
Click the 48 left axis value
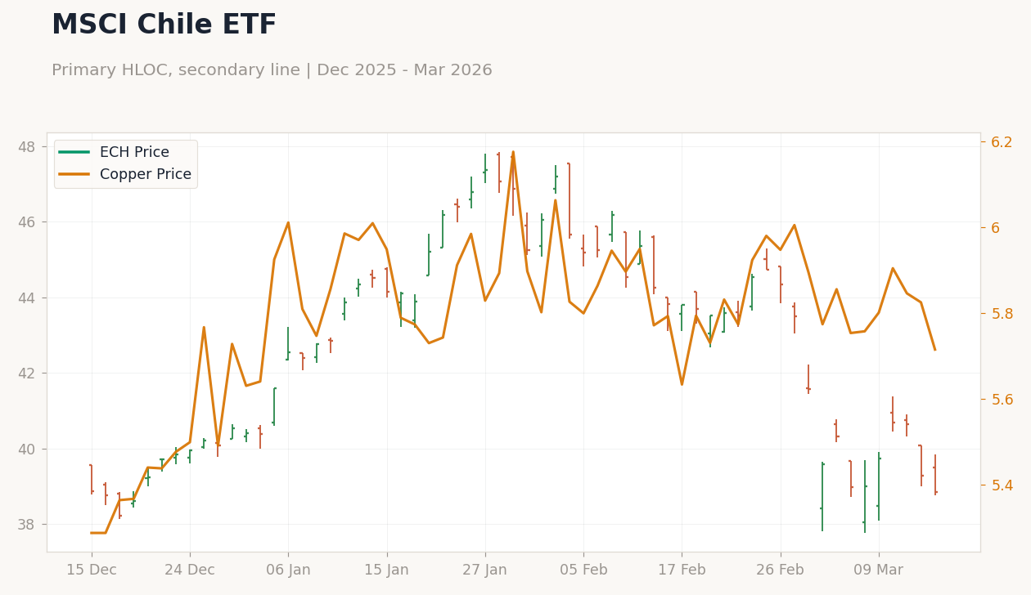pos(27,147)
